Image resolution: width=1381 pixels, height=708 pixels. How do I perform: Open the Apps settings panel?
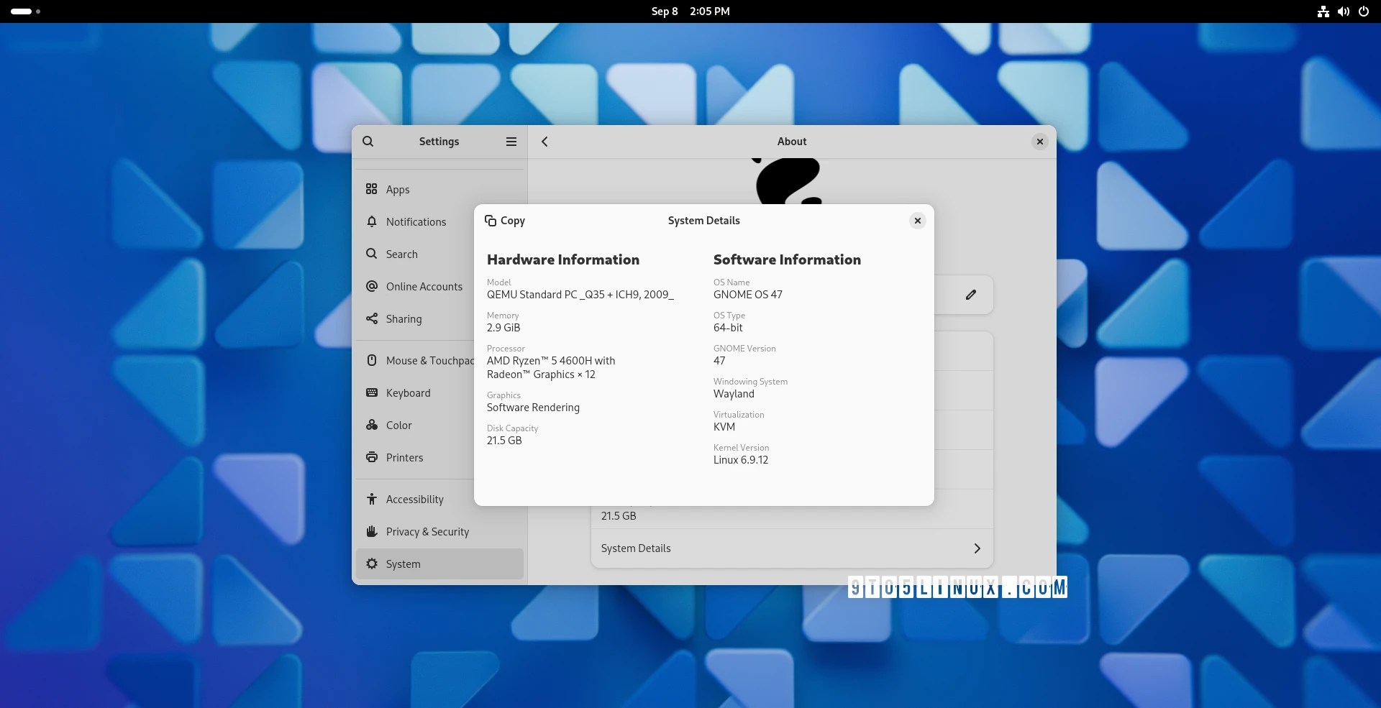click(439, 189)
